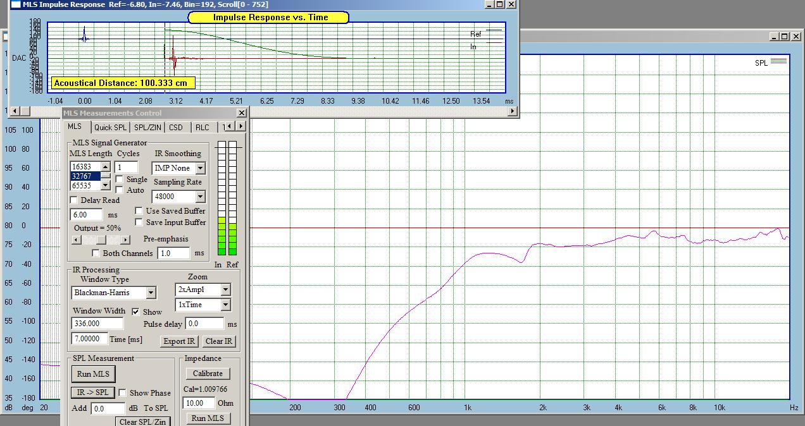Click the Cycles input field

pyautogui.click(x=127, y=167)
